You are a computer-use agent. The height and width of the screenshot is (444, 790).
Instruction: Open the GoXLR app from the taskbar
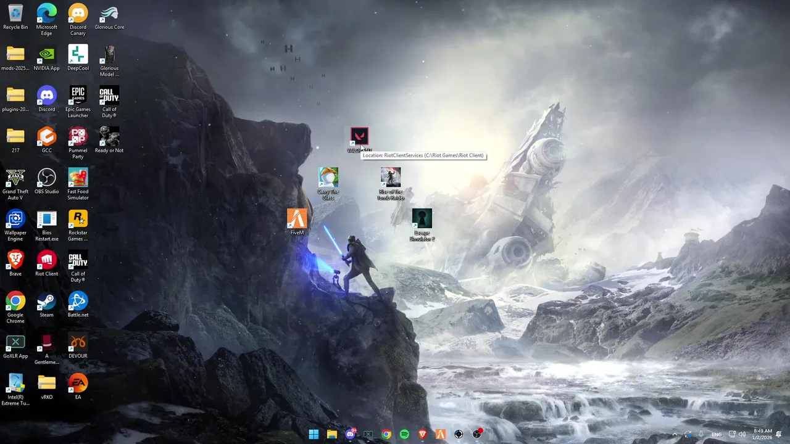point(368,434)
